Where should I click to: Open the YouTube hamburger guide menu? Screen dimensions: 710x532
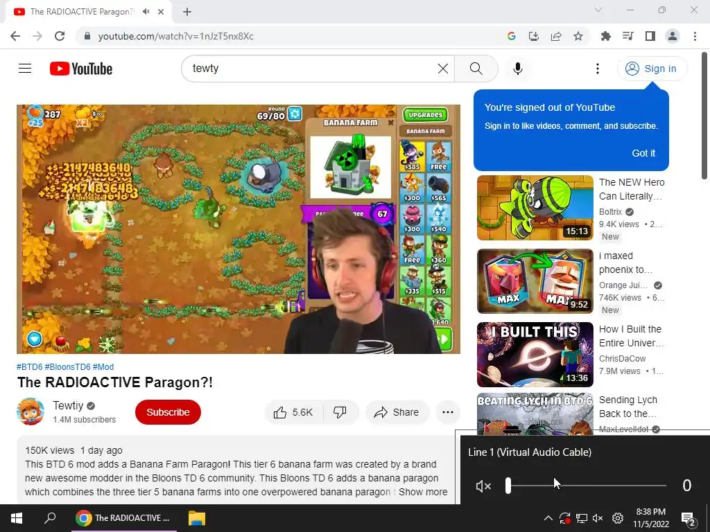[25, 69]
